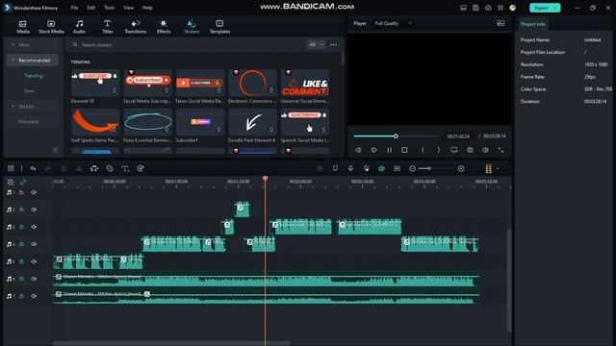Select the Trending subcategory
The image size is (616, 346).
[34, 76]
